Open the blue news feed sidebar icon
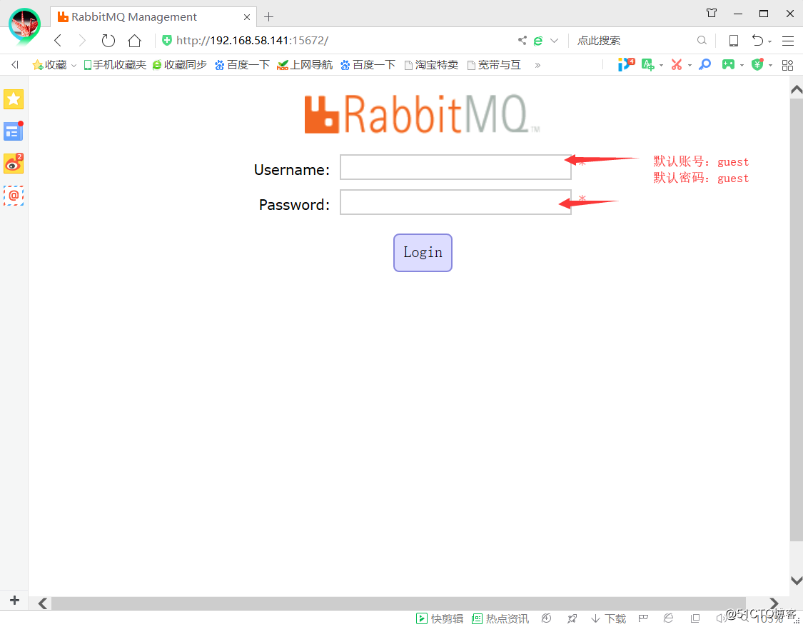 click(14, 131)
